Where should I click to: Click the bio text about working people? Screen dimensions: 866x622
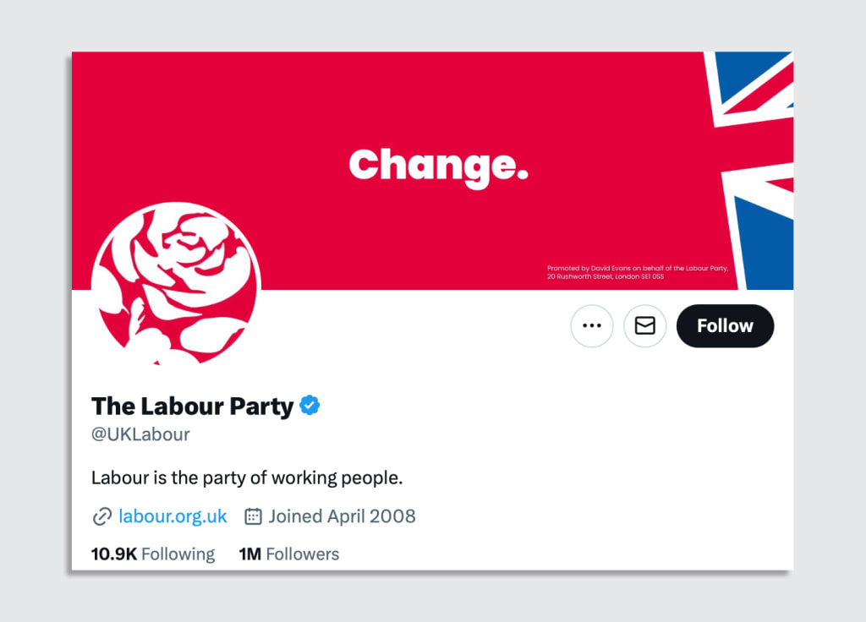click(x=248, y=477)
